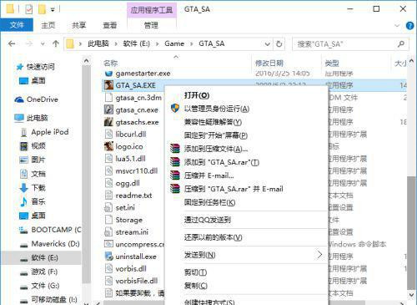Select the gtasa_cn.exe application icon
The height and width of the screenshot is (305, 417).
(108, 109)
